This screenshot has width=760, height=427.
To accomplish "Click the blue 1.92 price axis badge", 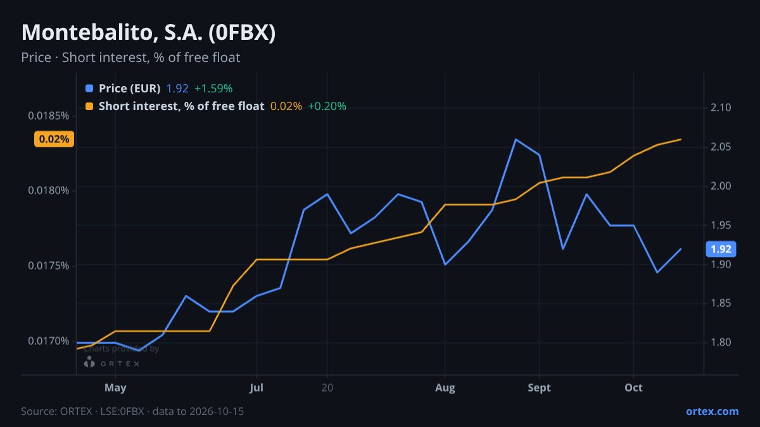I will coord(721,249).
